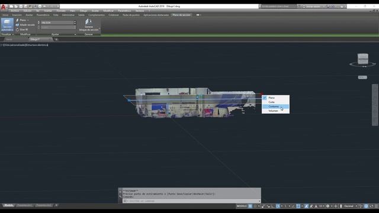This screenshot has width=379, height=213.
Task: Switch to the Anotar ribbon tab
Action: pyautogui.click(x=29, y=15)
